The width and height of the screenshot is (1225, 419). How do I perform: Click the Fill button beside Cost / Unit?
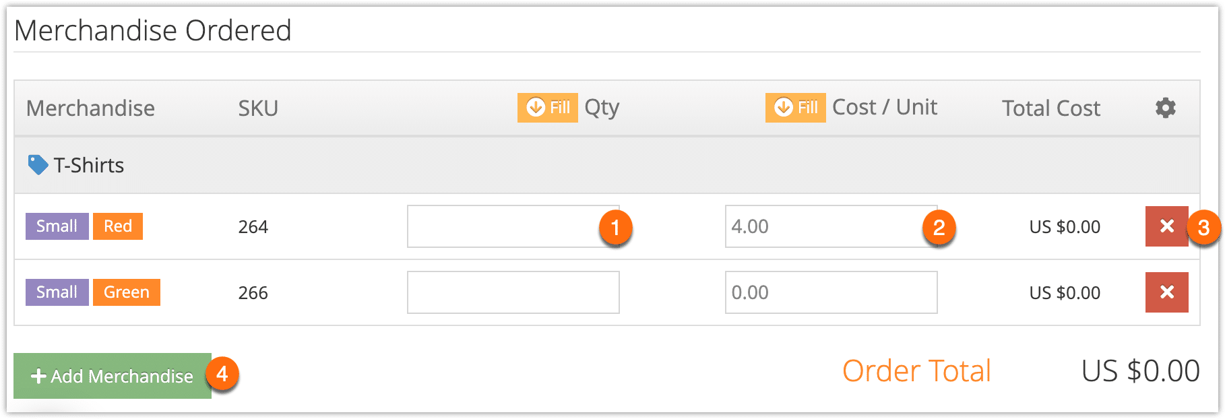point(795,108)
